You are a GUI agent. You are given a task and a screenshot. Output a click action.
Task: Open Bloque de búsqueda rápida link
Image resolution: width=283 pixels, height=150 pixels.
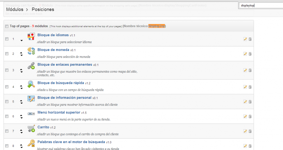[61, 83]
